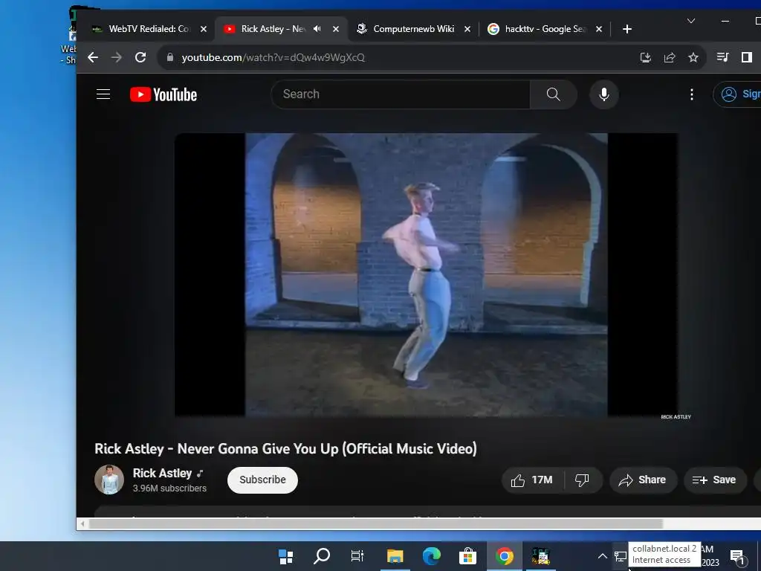Image resolution: width=761 pixels, height=571 pixels.
Task: Search with voice microphone button
Action: tap(603, 94)
